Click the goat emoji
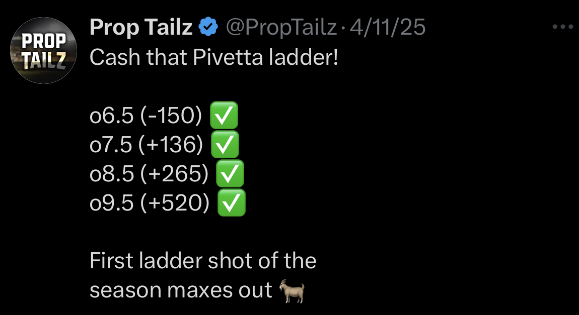The height and width of the screenshot is (315, 579). click(292, 291)
